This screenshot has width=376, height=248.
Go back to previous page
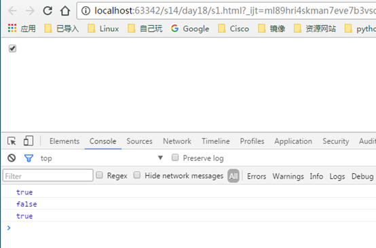click(12, 11)
